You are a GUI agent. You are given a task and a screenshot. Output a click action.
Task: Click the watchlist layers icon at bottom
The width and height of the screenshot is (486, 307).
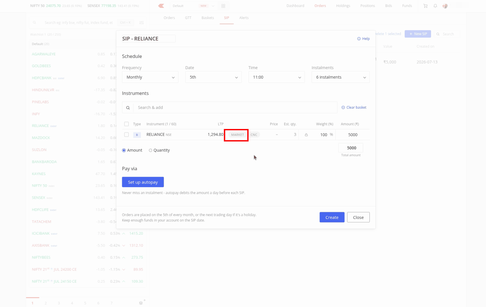tap(141, 303)
